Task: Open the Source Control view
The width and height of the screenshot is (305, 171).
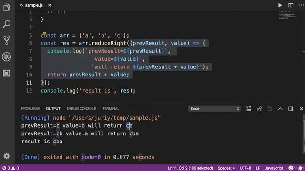Action: [x=7, y=40]
